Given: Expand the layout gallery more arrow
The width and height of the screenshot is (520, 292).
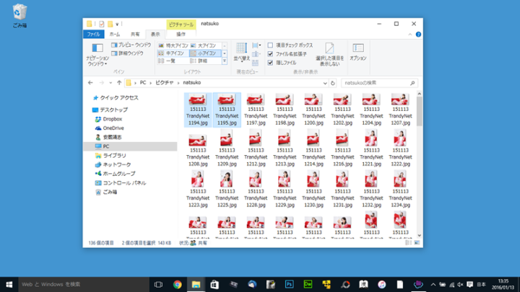Looking at the screenshot, I should click(x=225, y=61).
